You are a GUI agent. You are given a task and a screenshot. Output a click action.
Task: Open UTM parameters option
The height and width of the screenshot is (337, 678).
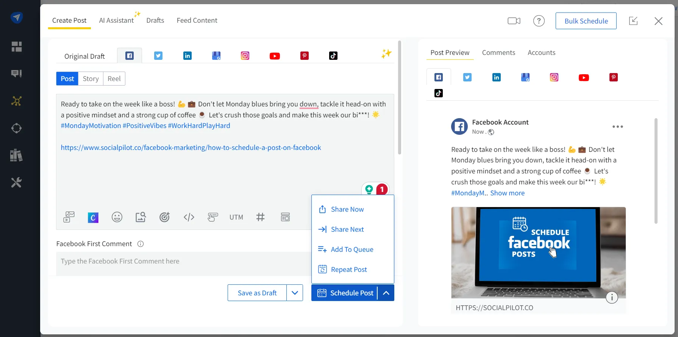(236, 217)
